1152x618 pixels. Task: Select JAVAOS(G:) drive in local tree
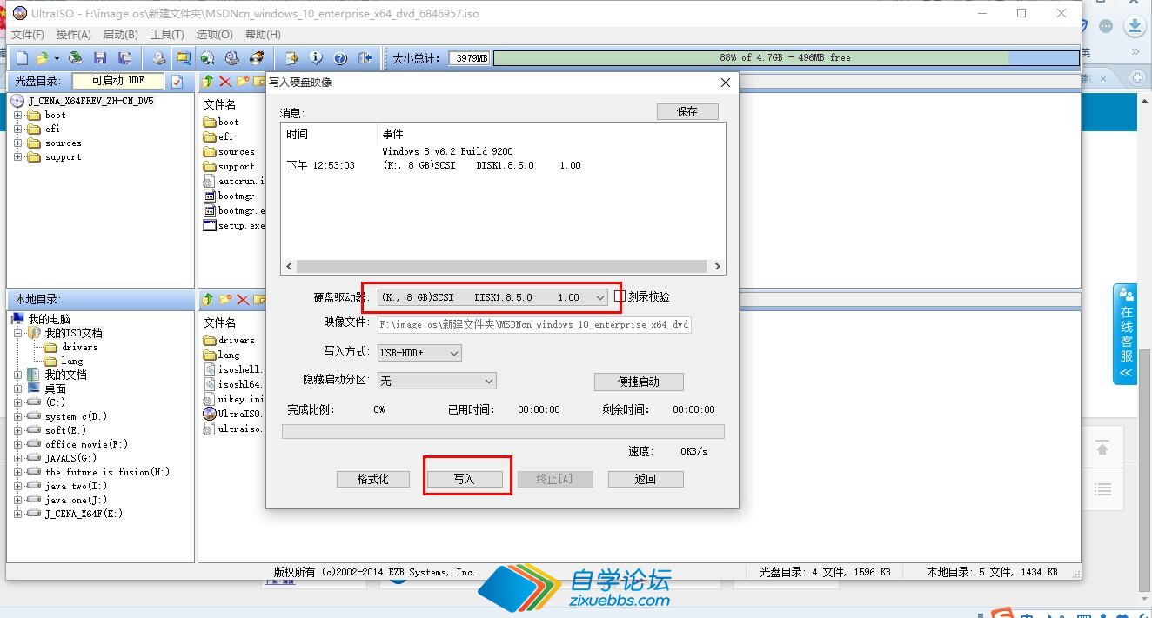(x=70, y=458)
